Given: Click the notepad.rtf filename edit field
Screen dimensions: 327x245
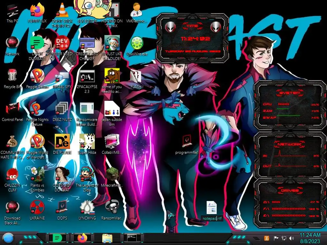Looking at the screenshot, I should tap(212, 218).
